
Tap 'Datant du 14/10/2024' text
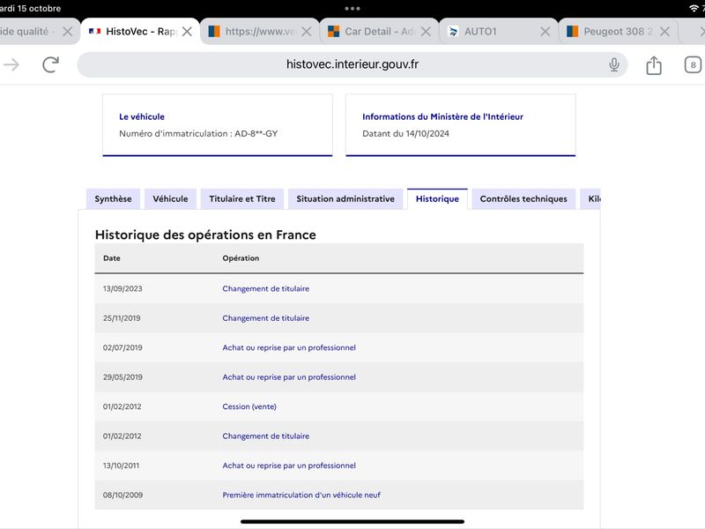coord(405,134)
